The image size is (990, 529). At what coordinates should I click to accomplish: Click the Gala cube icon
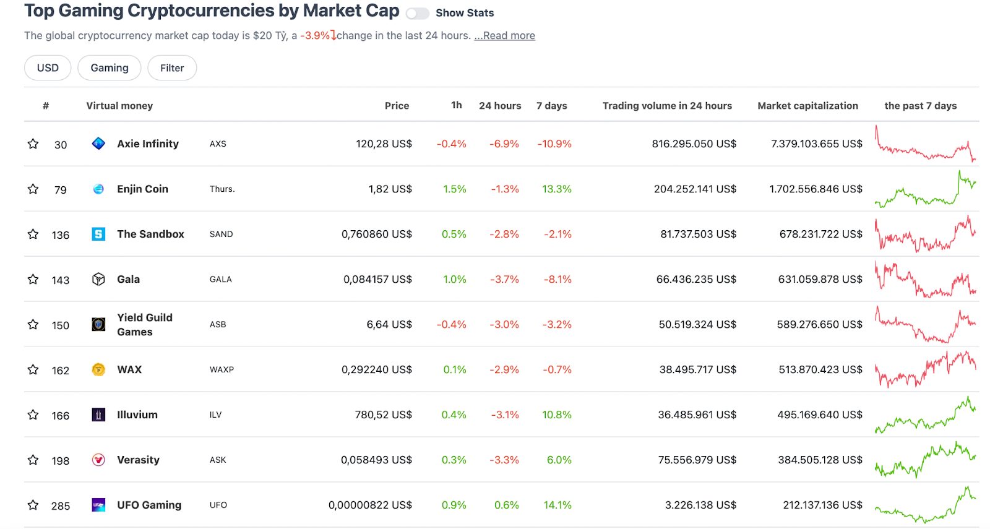point(98,279)
